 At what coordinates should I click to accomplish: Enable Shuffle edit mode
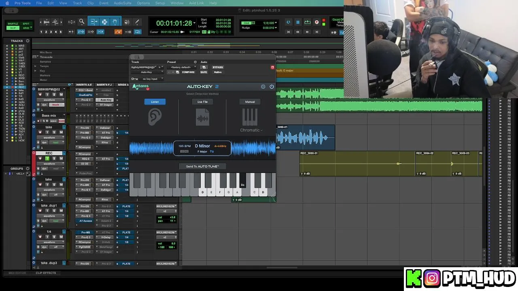coord(13,24)
